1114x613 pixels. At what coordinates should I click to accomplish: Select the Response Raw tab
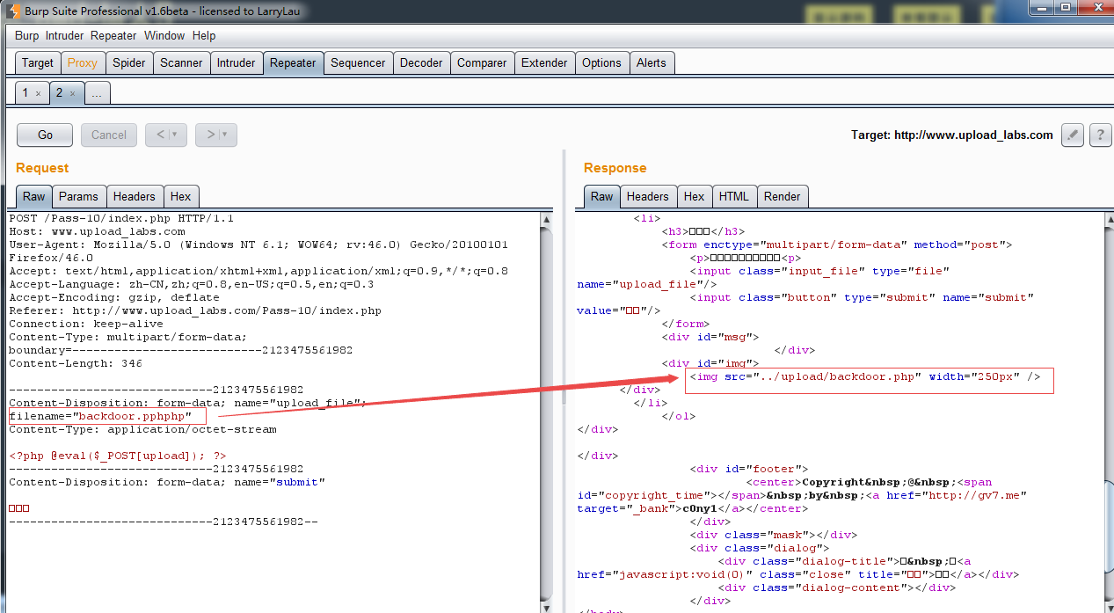click(602, 196)
